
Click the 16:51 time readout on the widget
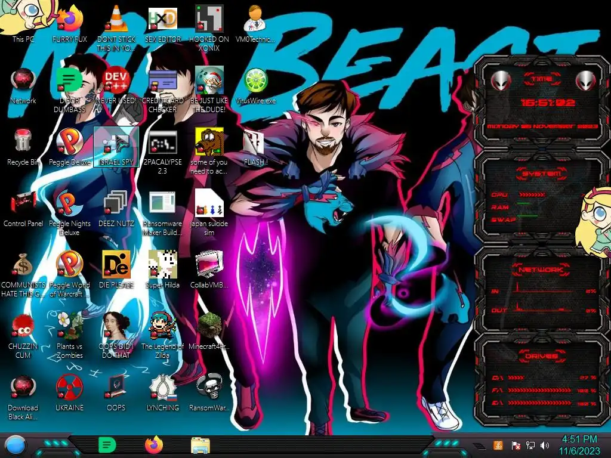click(x=548, y=103)
